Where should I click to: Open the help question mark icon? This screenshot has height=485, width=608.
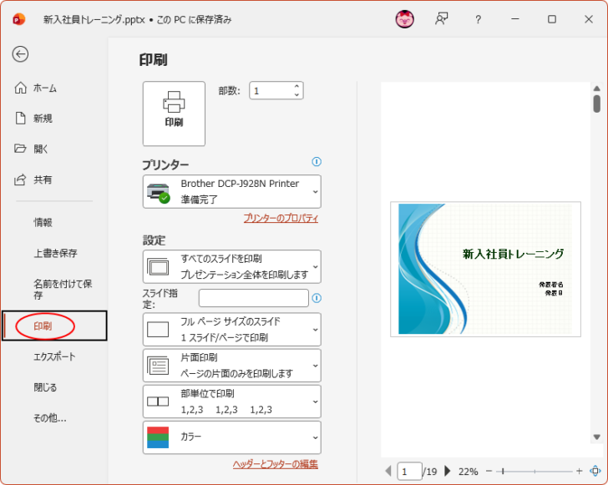coord(478,19)
